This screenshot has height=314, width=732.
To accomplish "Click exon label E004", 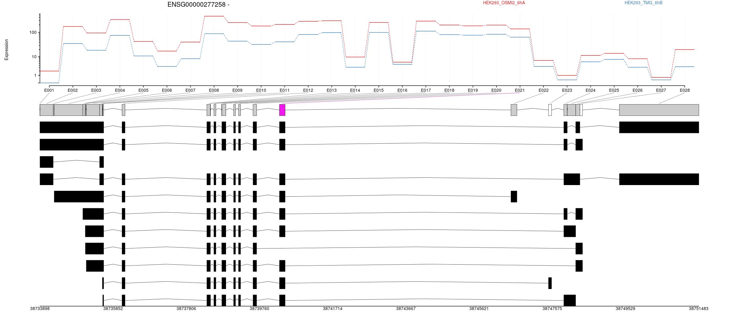I will click(x=120, y=90).
